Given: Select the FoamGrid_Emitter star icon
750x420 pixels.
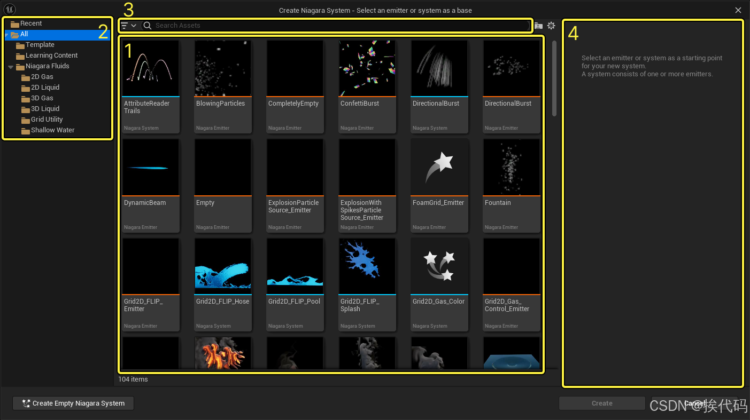Looking at the screenshot, I should (439, 167).
